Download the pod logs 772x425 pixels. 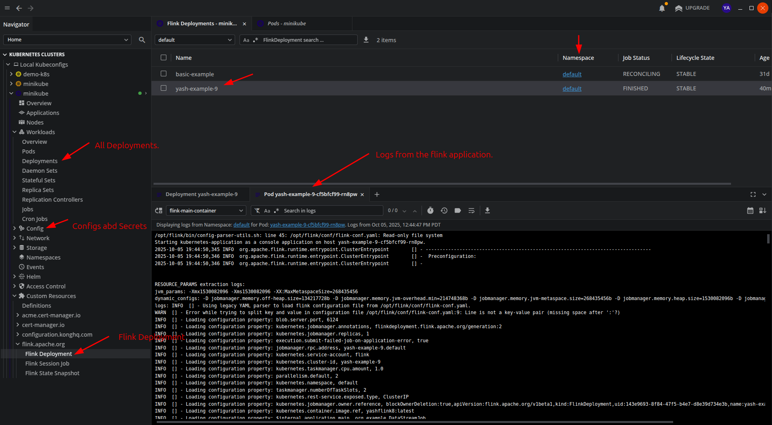point(487,210)
